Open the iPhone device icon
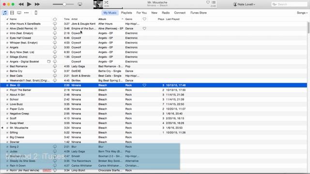 (x=36, y=13)
